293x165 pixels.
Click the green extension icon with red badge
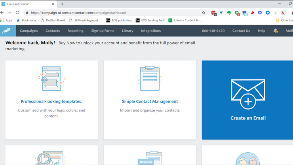tap(237, 13)
